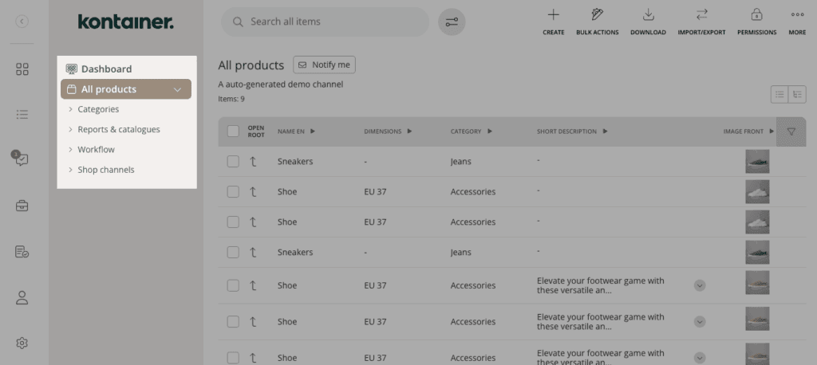This screenshot has width=817, height=365.
Task: Check the first Sneakers row checkbox
Action: (x=233, y=162)
